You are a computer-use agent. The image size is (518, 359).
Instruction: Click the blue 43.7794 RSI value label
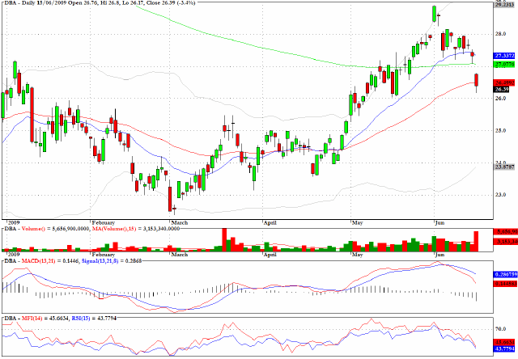tap(503, 348)
